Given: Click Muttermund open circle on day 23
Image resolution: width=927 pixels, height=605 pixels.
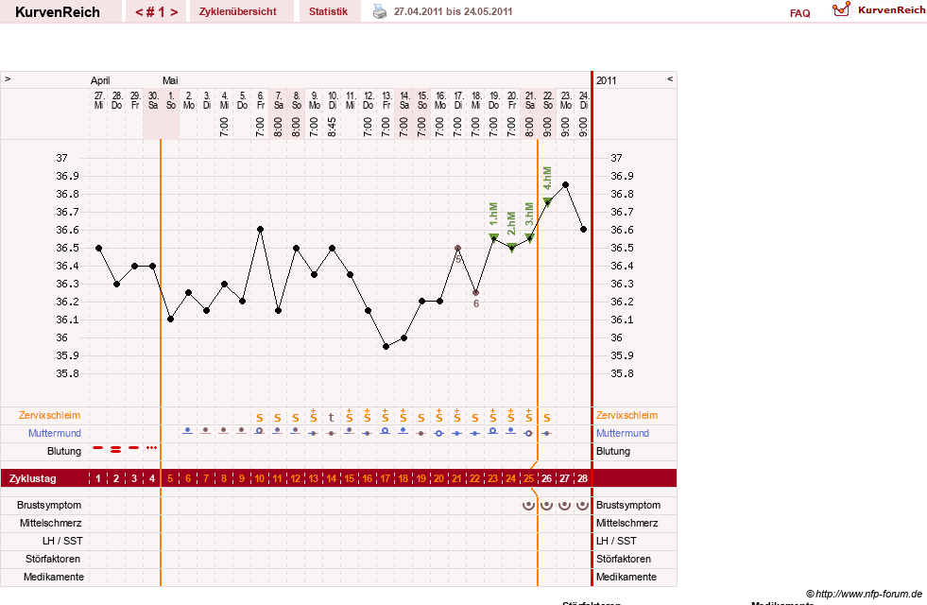Looking at the screenshot, I should pos(493,431).
